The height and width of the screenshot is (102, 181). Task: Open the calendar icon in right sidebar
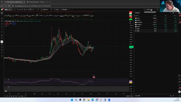179,82
